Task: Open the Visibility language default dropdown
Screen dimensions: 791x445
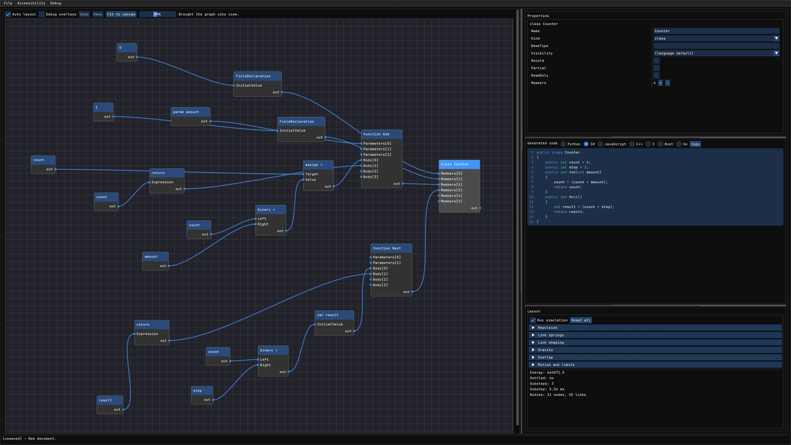Action: [716, 53]
